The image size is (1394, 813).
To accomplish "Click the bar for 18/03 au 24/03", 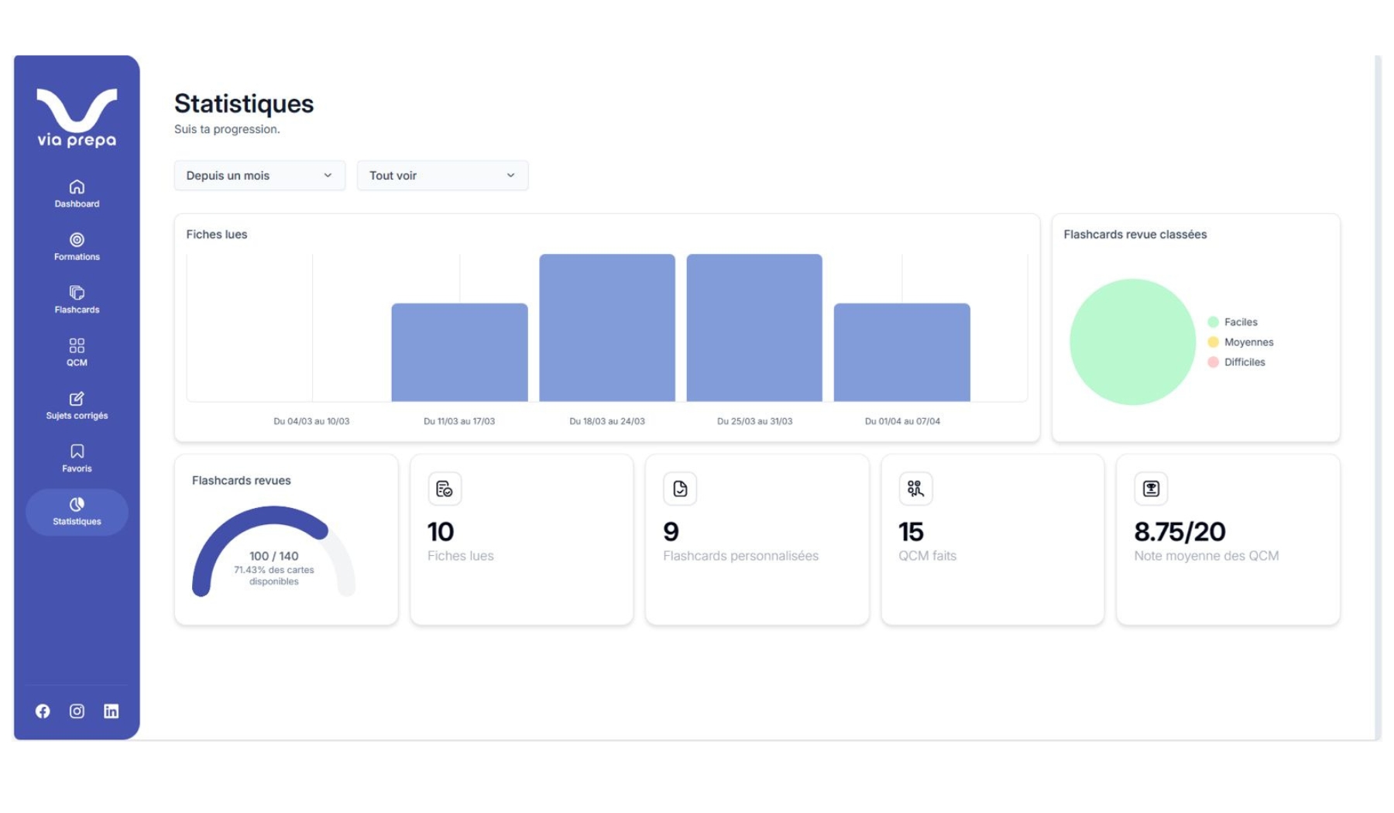I will pos(606,328).
